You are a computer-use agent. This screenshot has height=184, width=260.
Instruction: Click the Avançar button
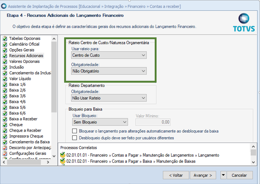click(203, 175)
